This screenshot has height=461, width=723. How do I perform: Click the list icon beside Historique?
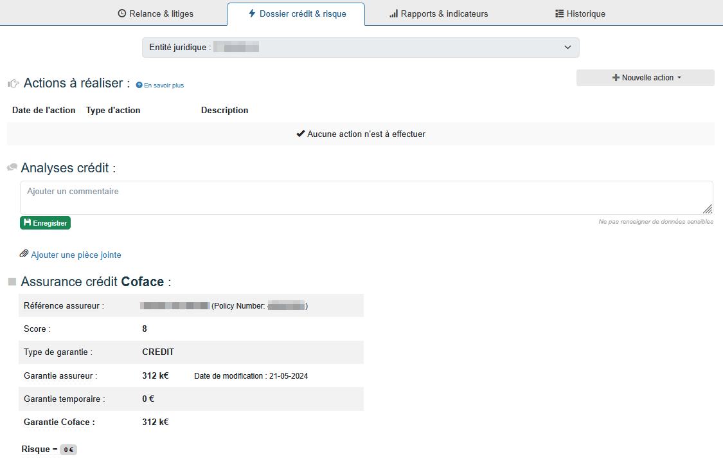tap(559, 14)
